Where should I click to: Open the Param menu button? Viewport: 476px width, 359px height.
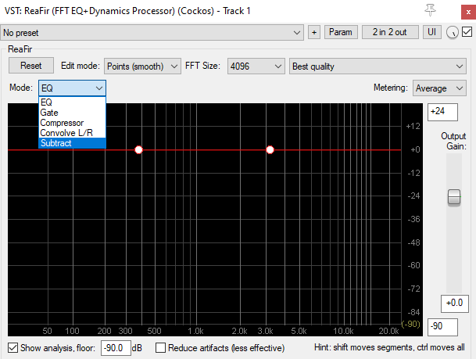click(x=341, y=32)
